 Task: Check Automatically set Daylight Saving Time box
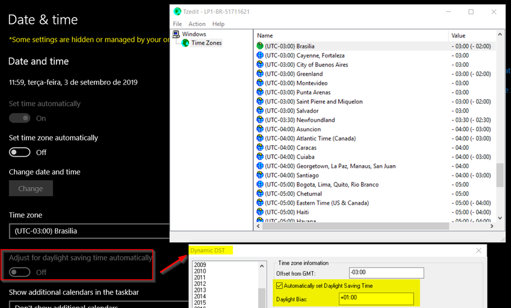point(279,286)
